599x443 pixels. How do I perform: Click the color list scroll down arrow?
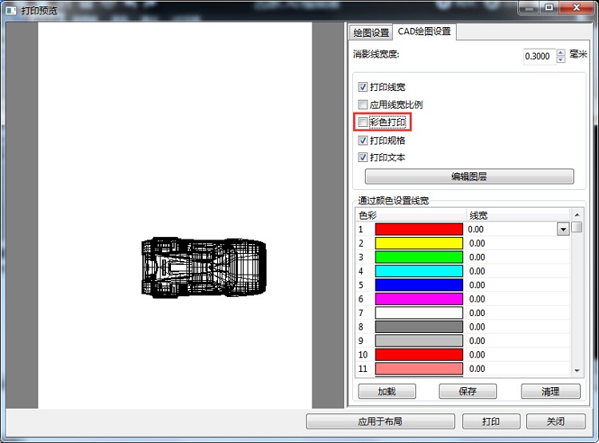(577, 370)
